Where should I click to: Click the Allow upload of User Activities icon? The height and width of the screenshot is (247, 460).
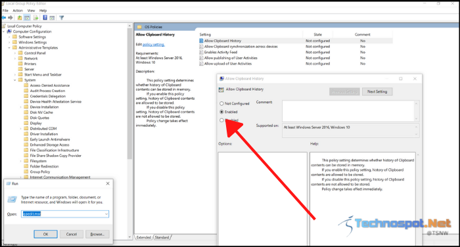201,63
